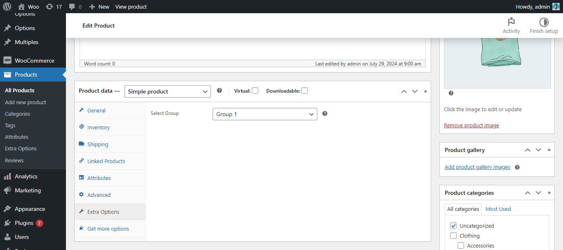Click the General tab wrench icon
The height and width of the screenshot is (250, 563).
tap(82, 110)
